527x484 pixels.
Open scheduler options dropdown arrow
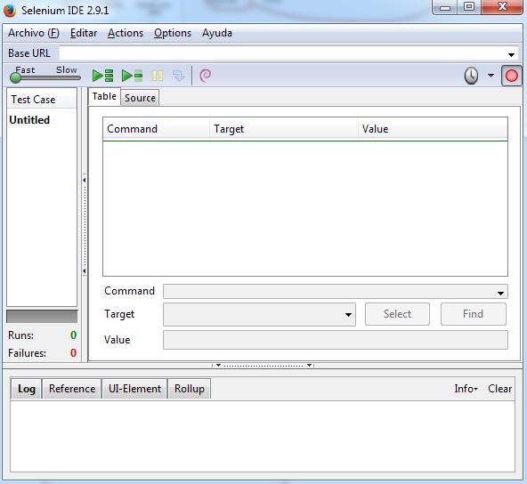click(491, 76)
